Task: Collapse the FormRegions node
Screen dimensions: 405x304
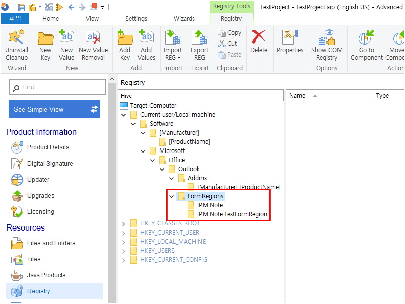Action: pos(171,197)
